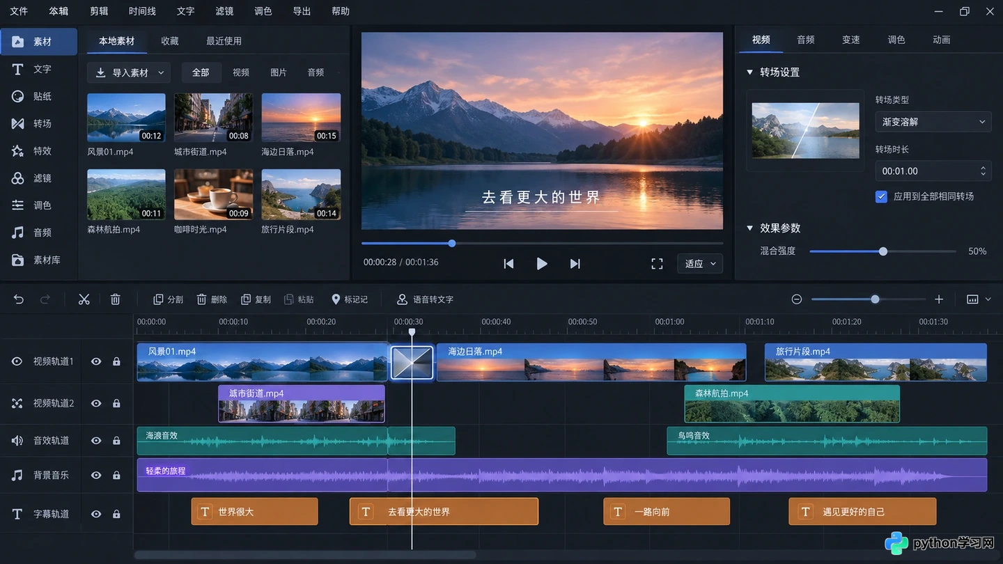1003x564 pixels.
Task: Select the 咖啡时光.mp4 thumbnail
Action: click(x=213, y=194)
